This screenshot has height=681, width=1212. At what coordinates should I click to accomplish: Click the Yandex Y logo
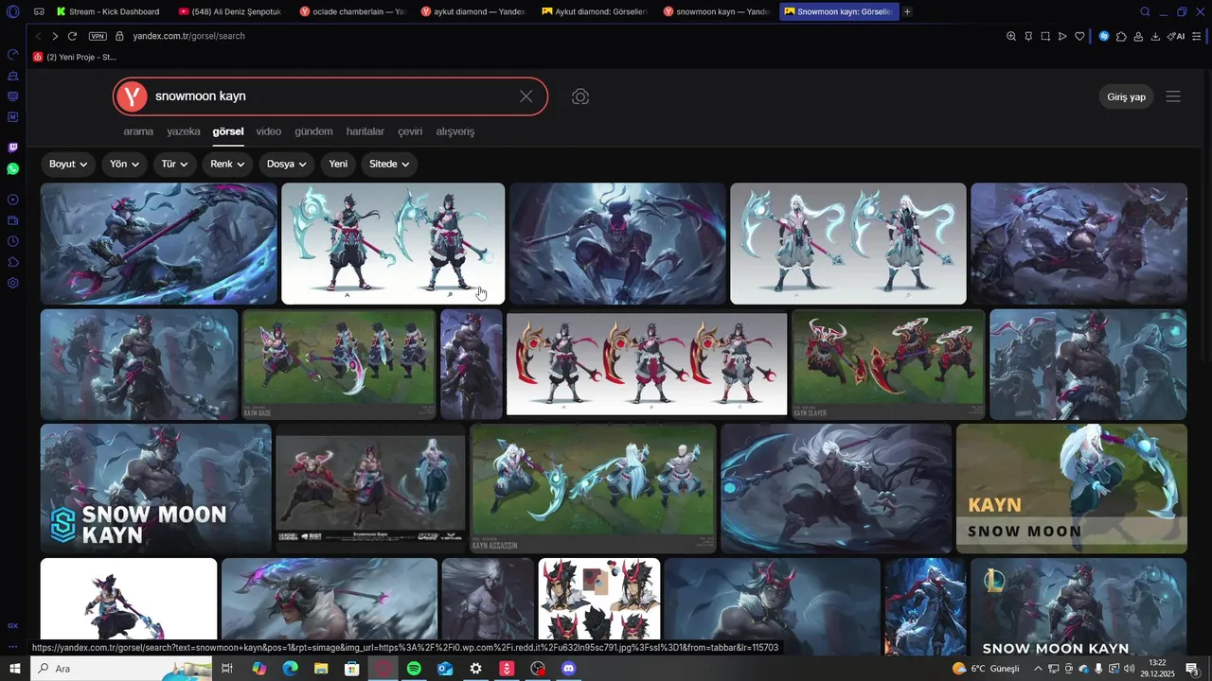[132, 96]
